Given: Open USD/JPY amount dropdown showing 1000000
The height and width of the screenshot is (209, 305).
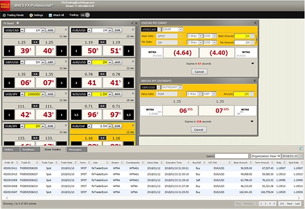Looking at the screenshot, I should coord(43,94).
